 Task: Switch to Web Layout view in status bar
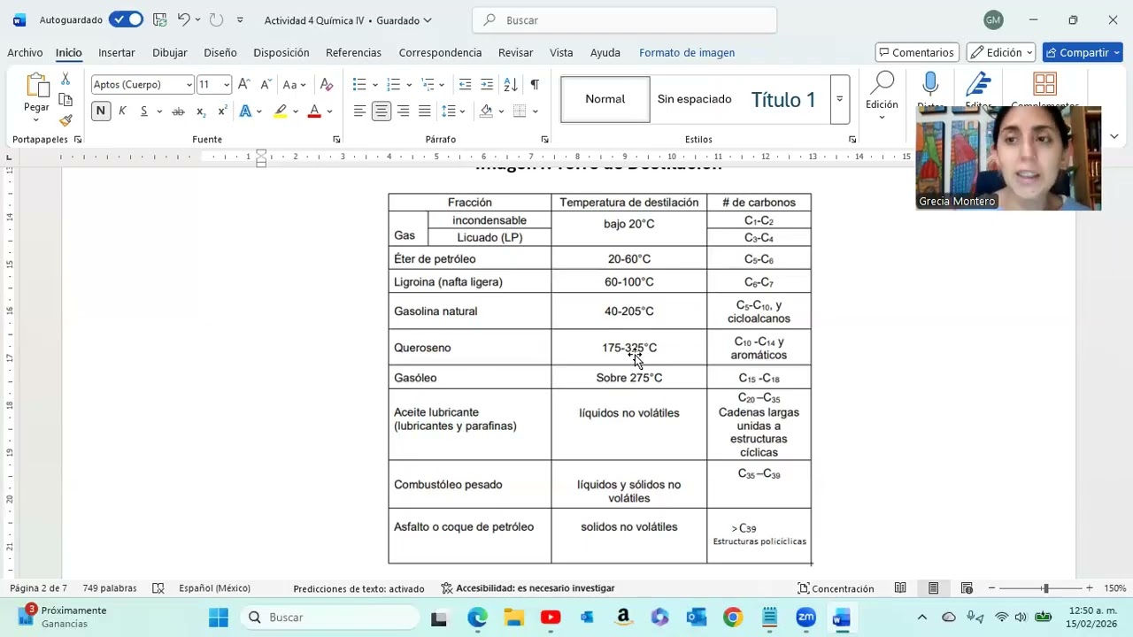click(x=967, y=588)
